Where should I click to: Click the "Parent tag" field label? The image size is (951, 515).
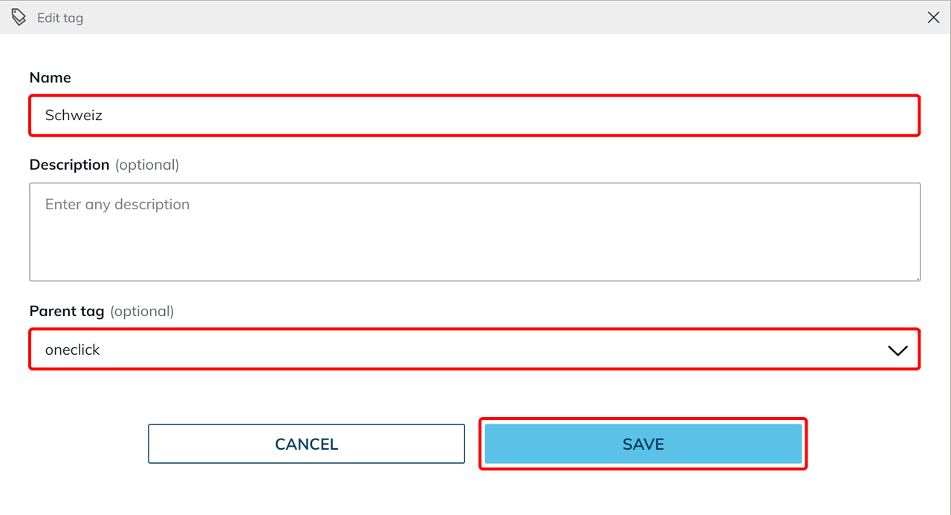click(x=67, y=312)
